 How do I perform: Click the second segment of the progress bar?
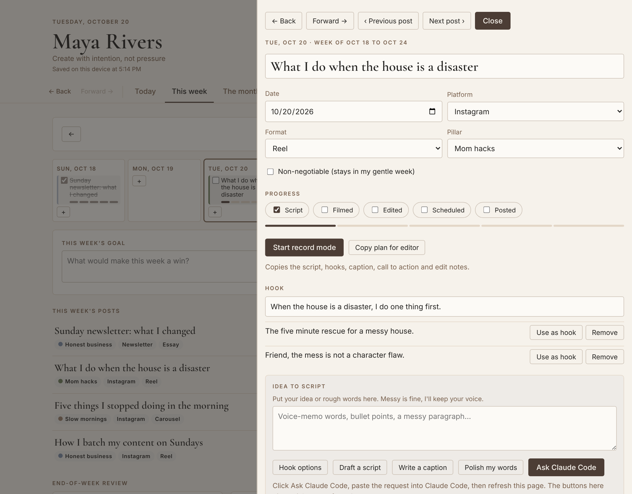[372, 226]
